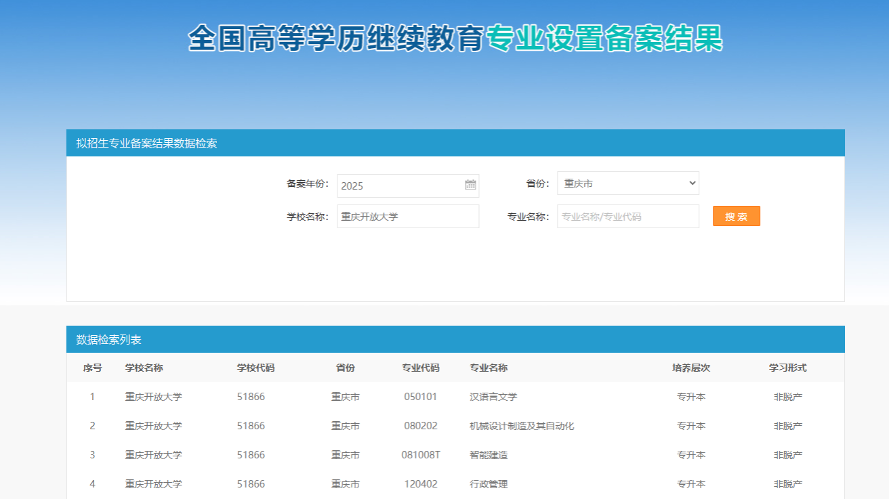
Task: Click the 智能建造 major name
Action: pos(488,455)
